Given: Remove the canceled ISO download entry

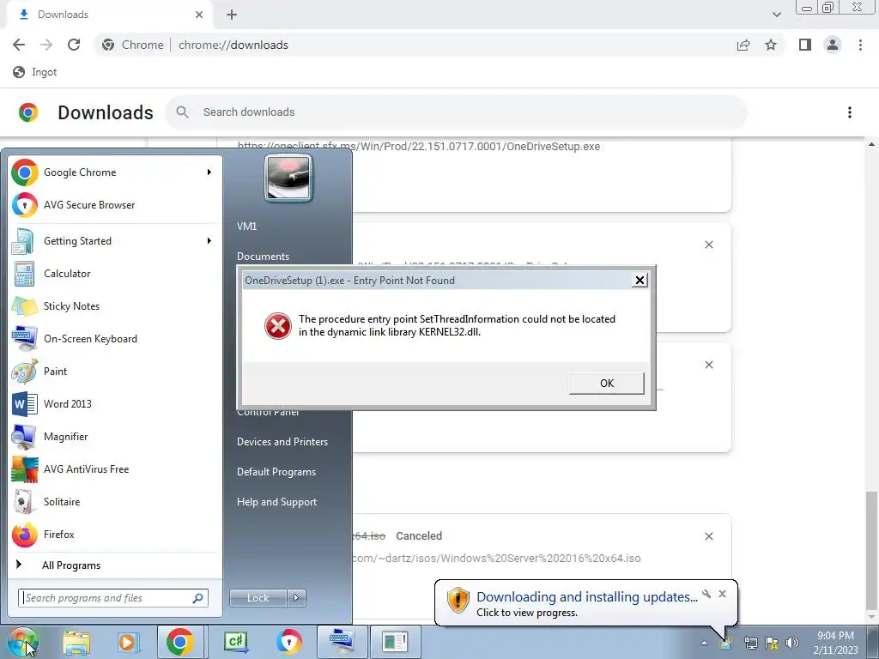Looking at the screenshot, I should point(708,536).
